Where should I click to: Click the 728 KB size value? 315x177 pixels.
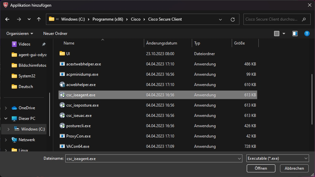pyautogui.click(x=250, y=146)
